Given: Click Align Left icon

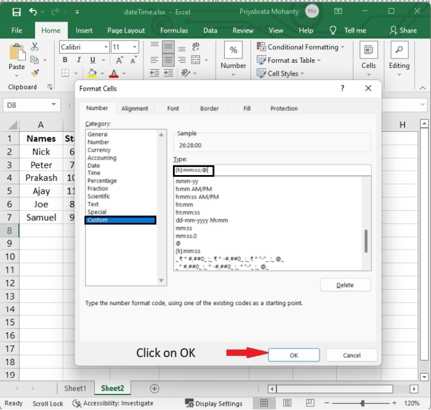Looking at the screenshot, I should 155,60.
